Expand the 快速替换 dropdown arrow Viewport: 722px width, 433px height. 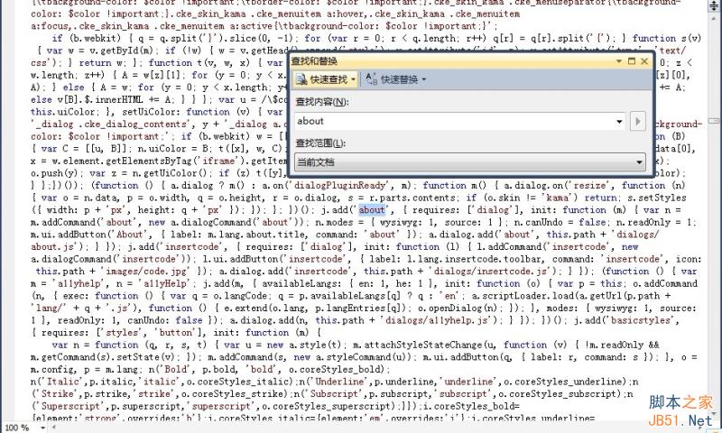coord(423,79)
